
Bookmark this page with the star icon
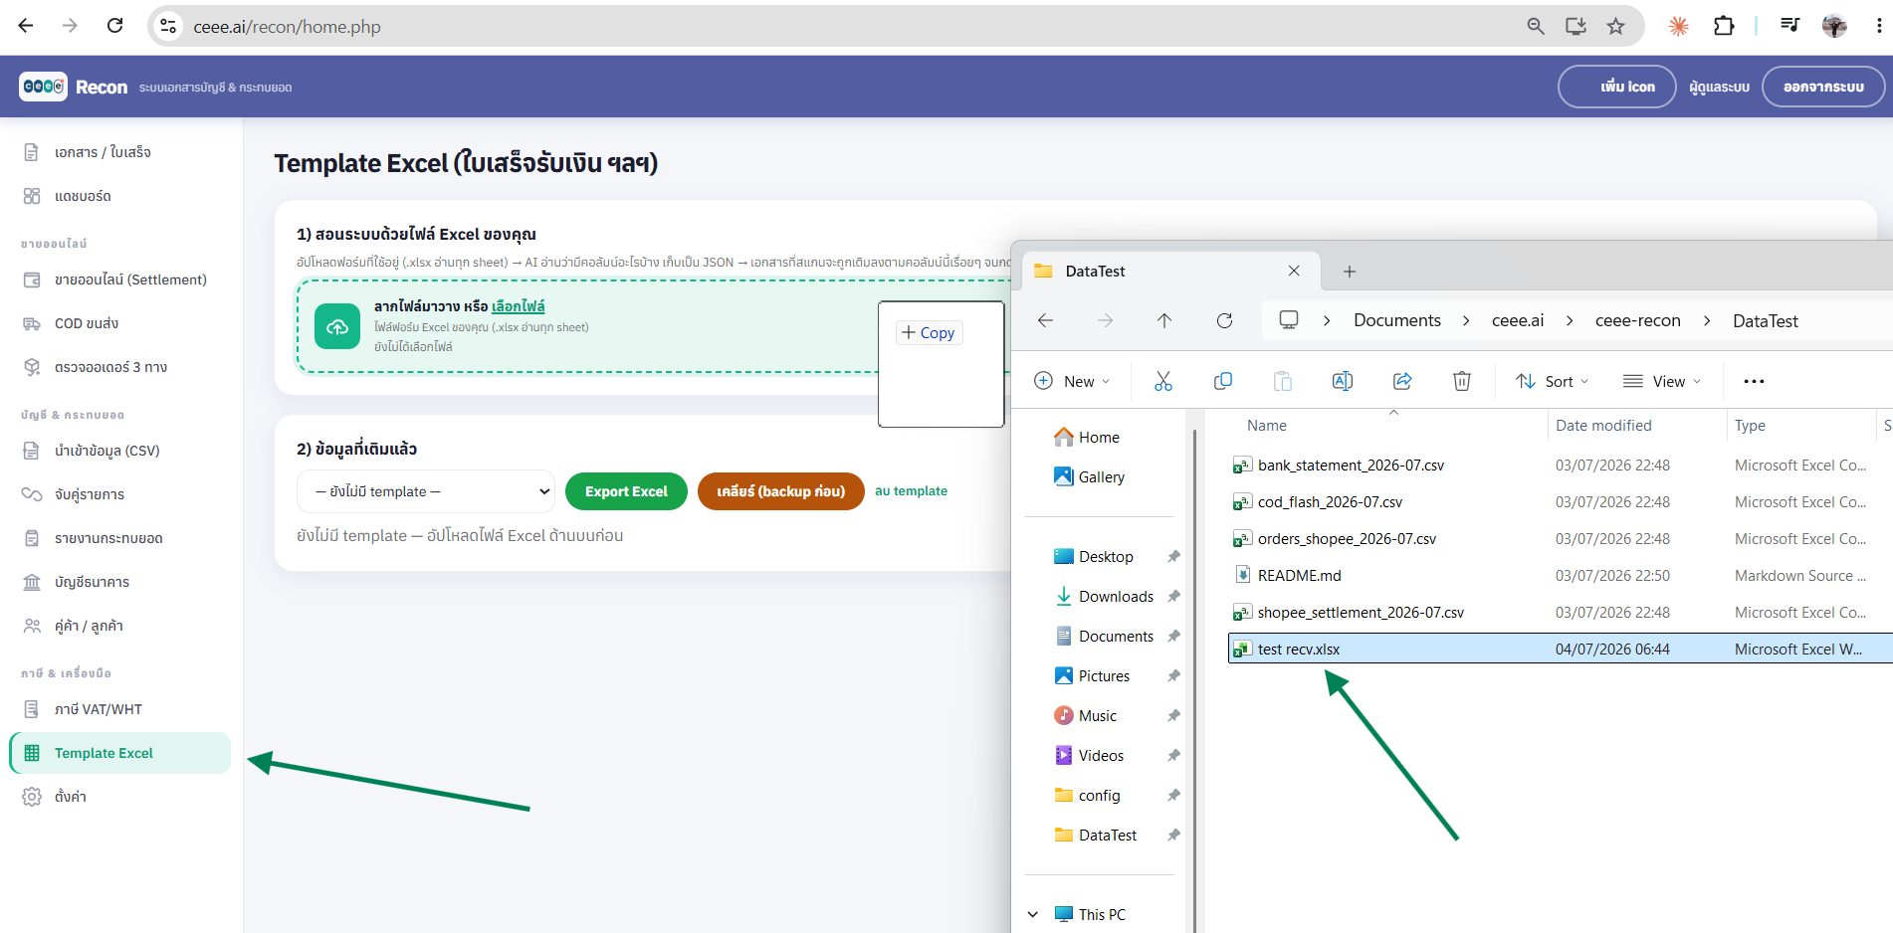pos(1615,27)
